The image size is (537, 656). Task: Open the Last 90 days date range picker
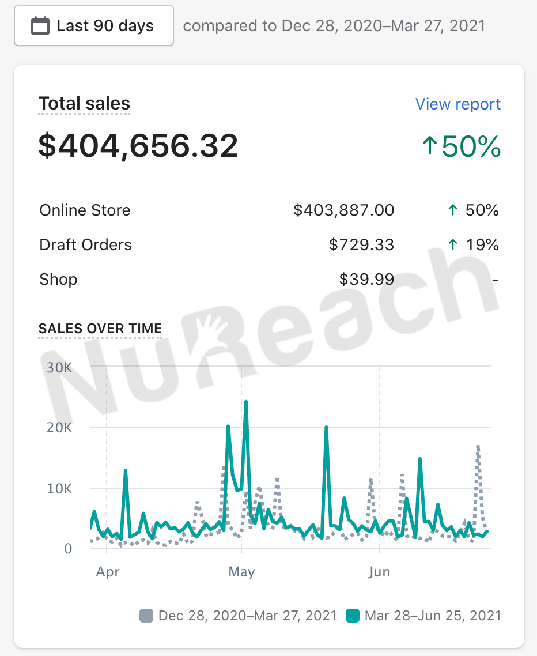[94, 26]
